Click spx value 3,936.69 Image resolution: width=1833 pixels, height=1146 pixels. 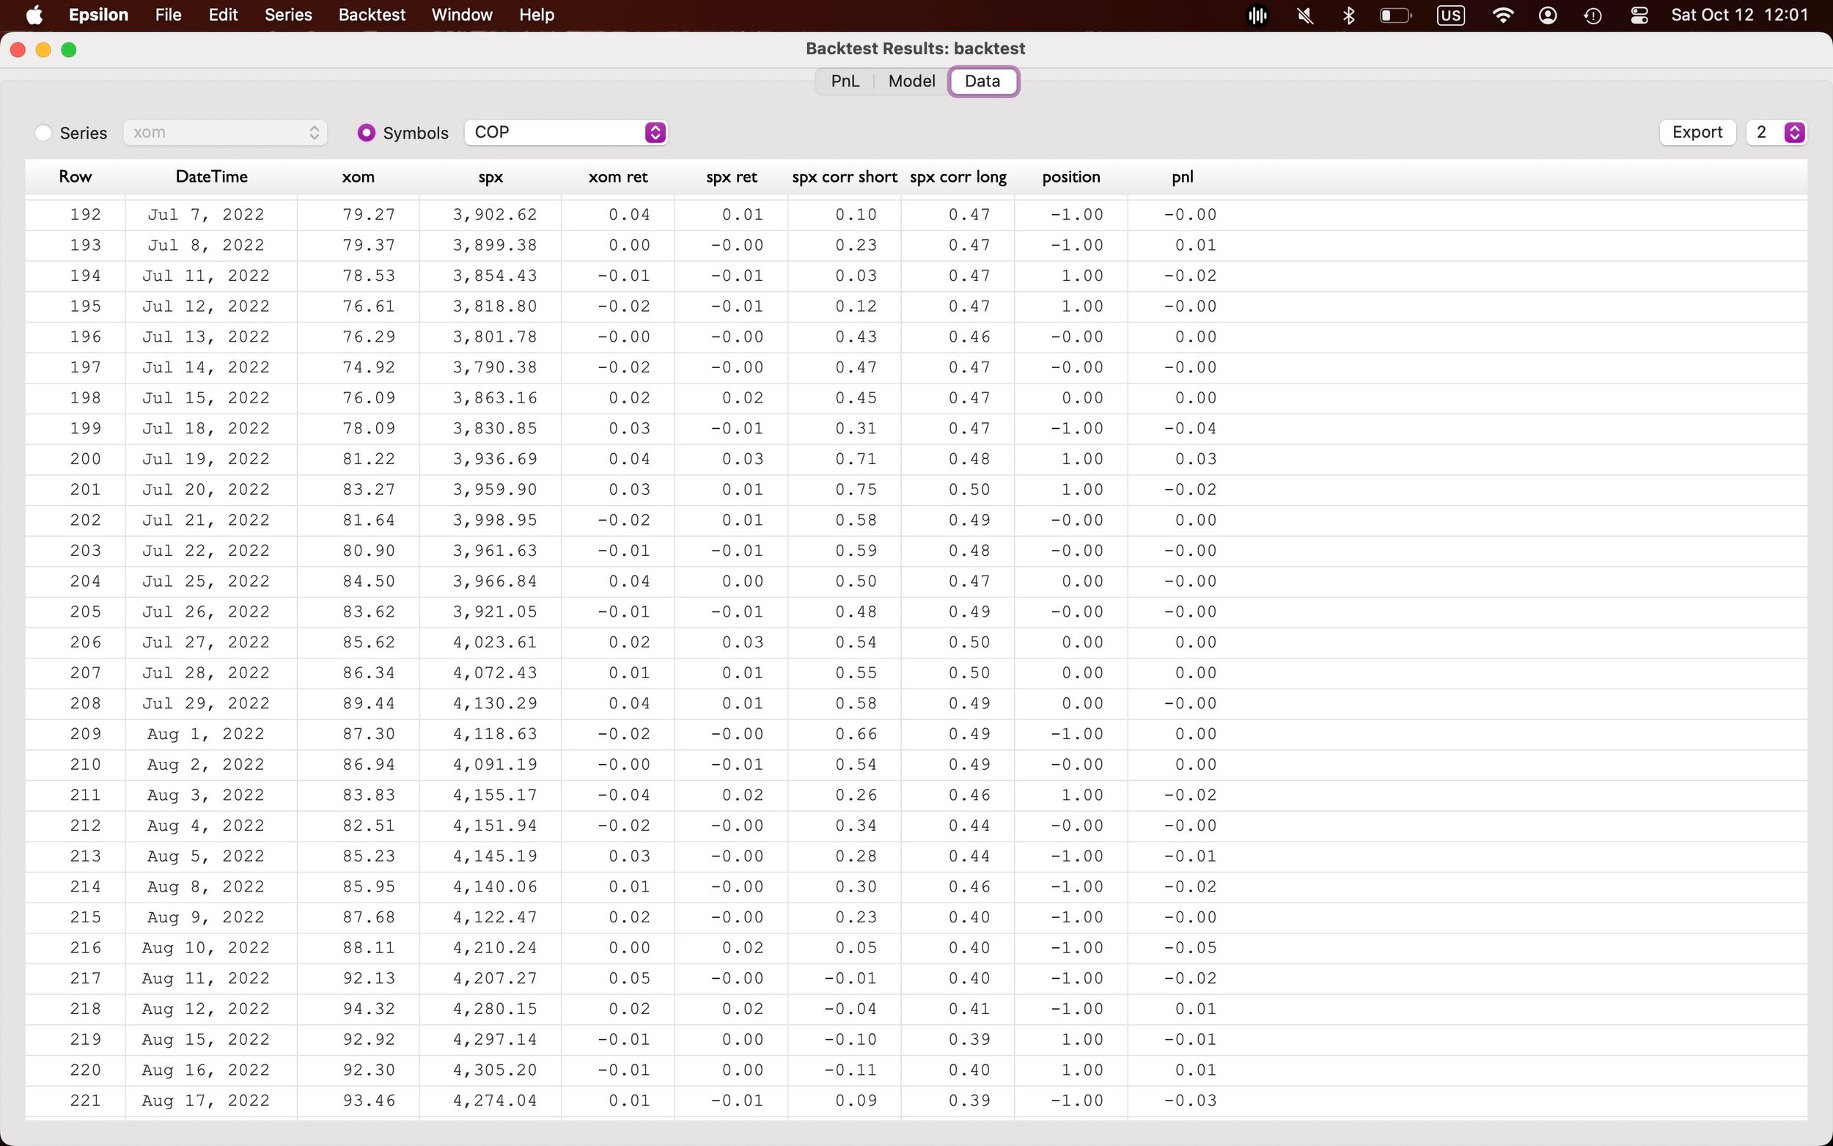point(495,458)
